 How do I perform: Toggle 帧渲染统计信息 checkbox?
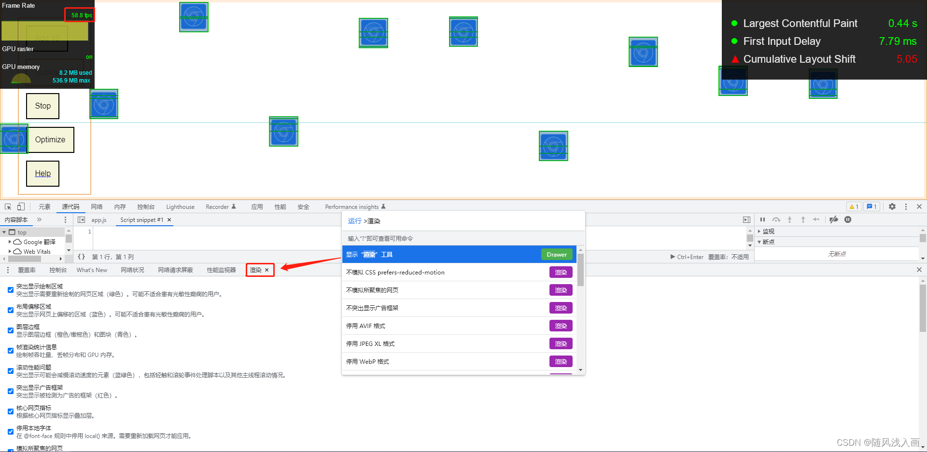pos(11,351)
